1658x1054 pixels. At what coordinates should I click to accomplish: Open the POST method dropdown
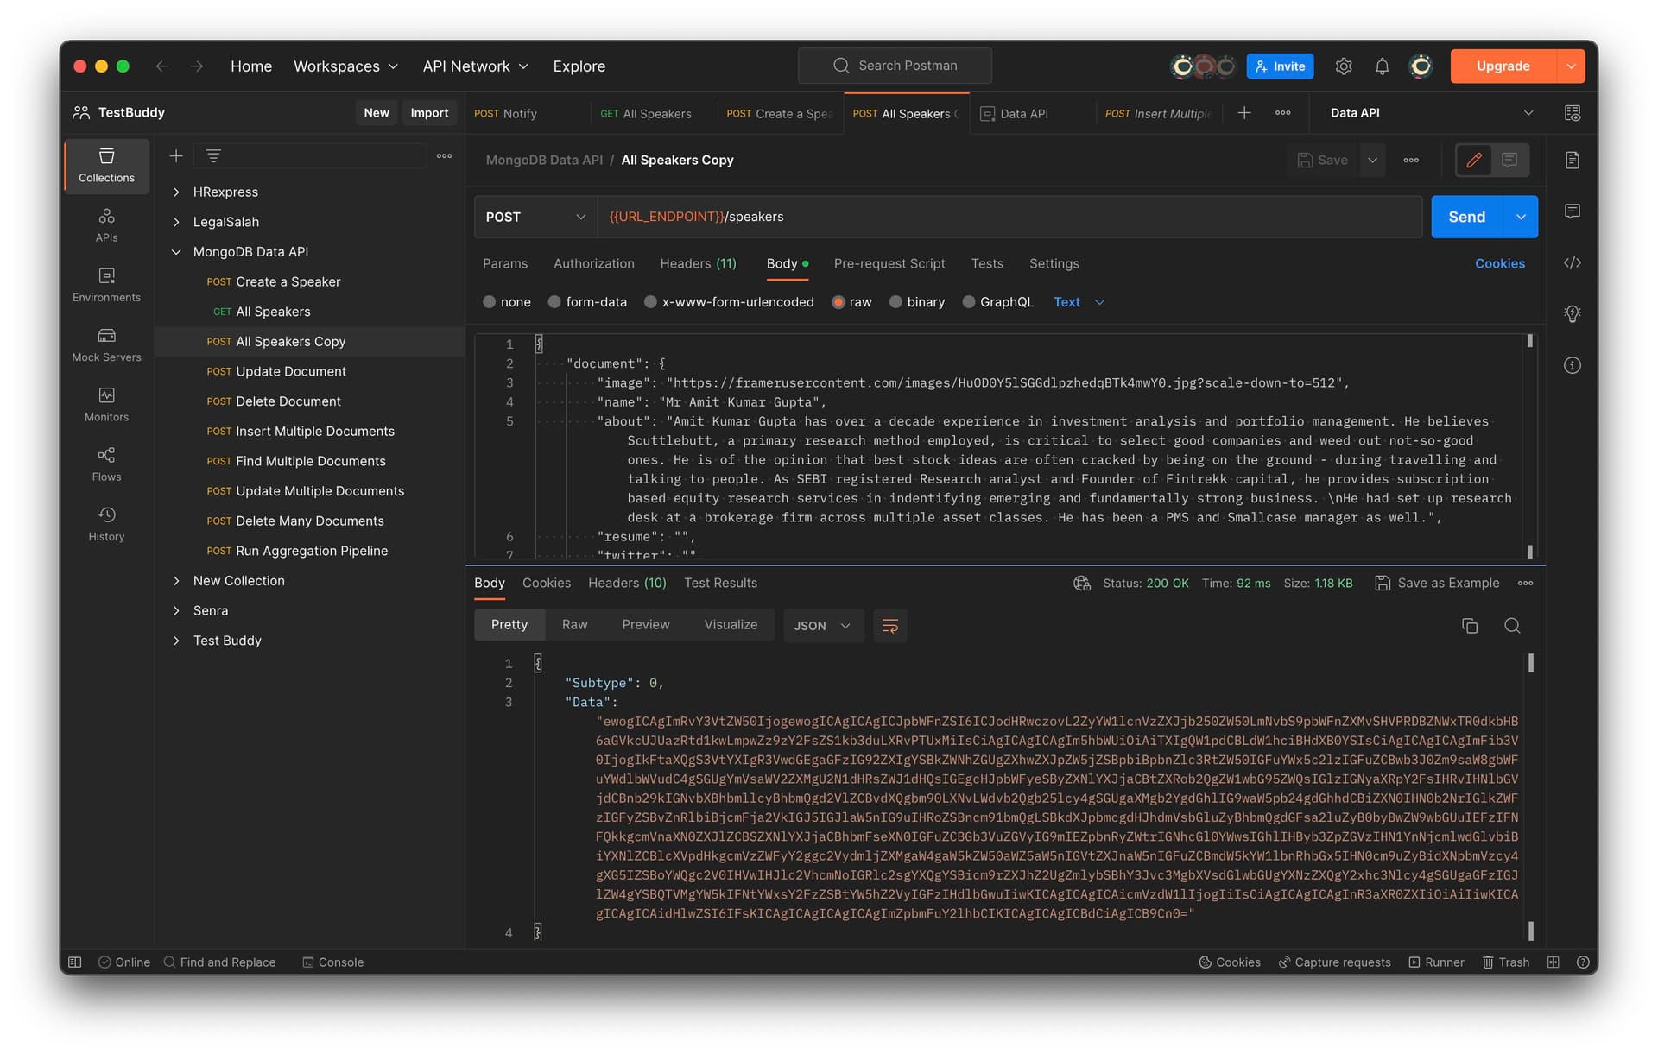click(x=535, y=217)
